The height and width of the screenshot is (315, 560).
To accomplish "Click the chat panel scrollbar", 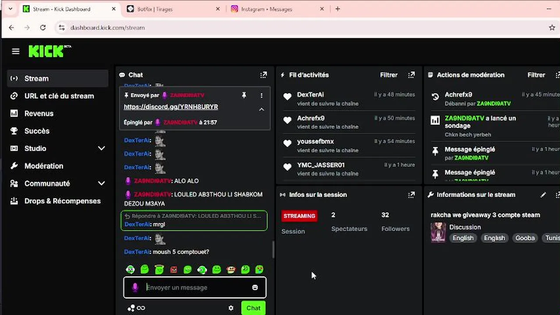I will point(273,250).
